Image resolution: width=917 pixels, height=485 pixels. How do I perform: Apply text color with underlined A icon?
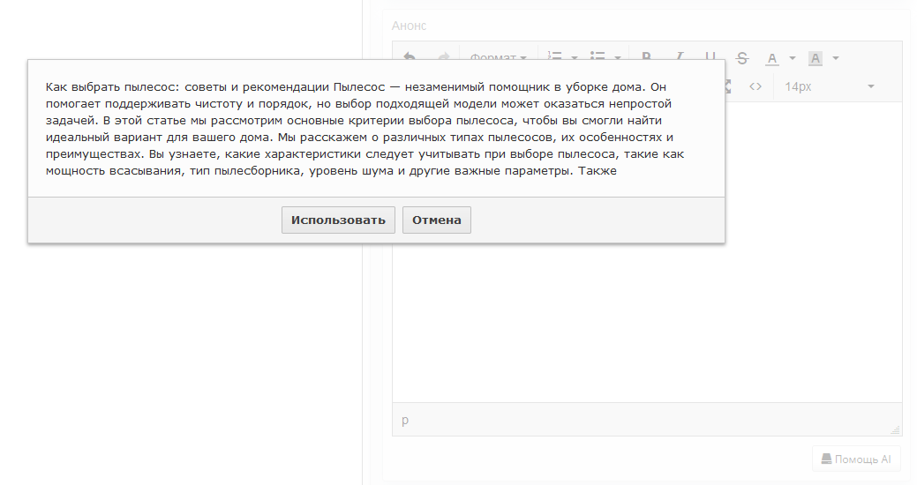[772, 58]
